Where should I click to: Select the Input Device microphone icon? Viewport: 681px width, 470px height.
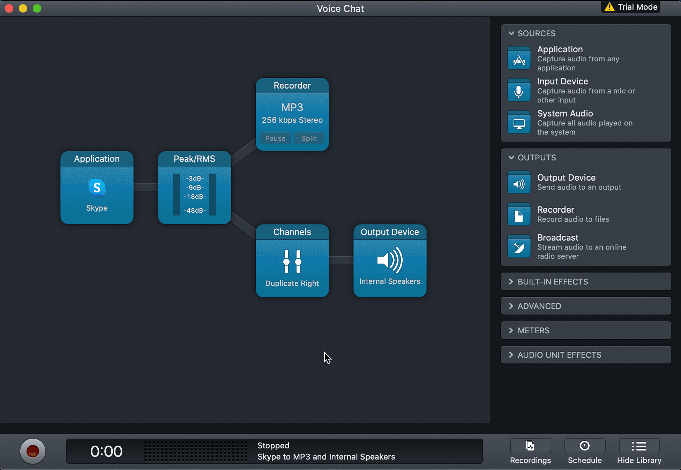pos(519,90)
